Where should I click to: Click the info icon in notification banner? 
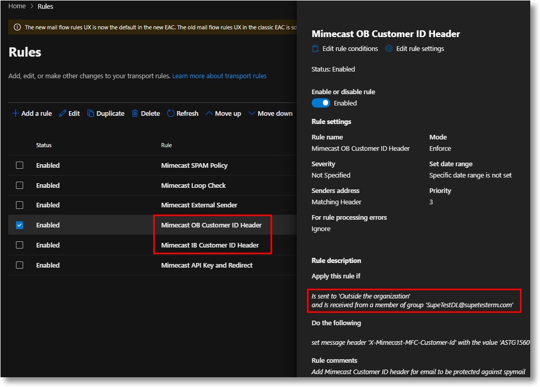pyautogui.click(x=17, y=27)
